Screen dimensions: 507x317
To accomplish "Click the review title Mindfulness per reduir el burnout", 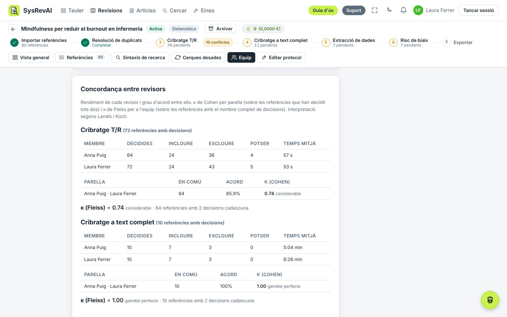I will [x=82, y=29].
